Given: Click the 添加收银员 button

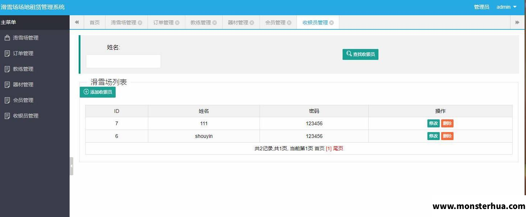Looking at the screenshot, I should coord(98,92).
